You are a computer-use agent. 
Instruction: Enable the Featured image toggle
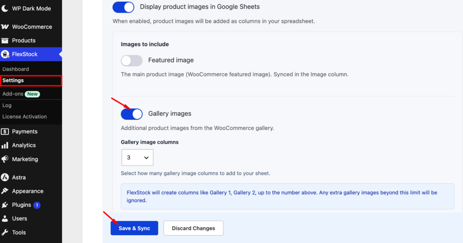tap(132, 61)
